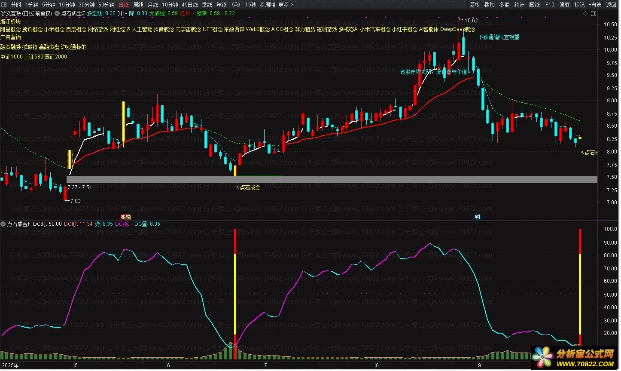Click the DC时: 50.00 indicator value
This screenshot has height=371, width=621.
click(48, 224)
